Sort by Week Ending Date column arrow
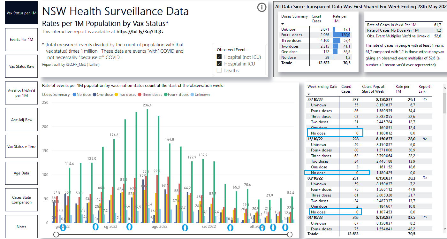This screenshot has width=447, height=239. click(309, 94)
